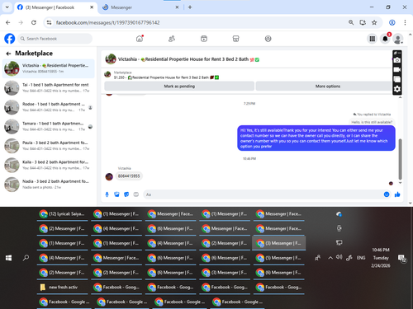Open the Tai 1 bed 1 bath conversation

[49, 87]
